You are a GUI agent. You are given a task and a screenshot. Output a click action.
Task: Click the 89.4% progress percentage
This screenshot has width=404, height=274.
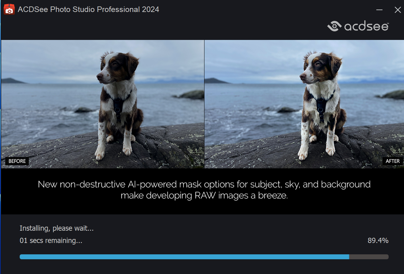(x=378, y=241)
